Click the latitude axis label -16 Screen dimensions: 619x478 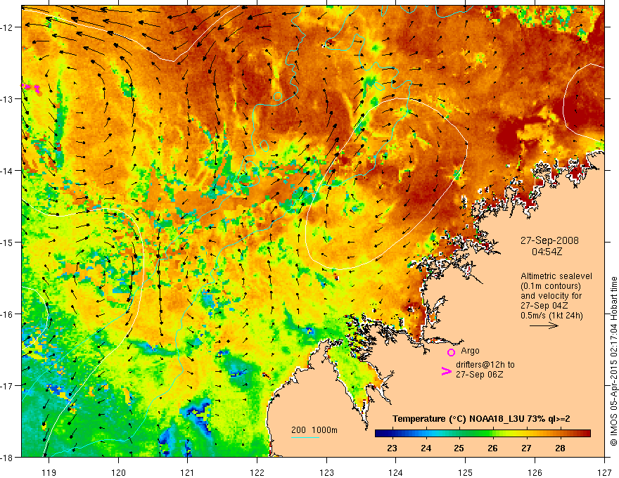tap(8, 314)
